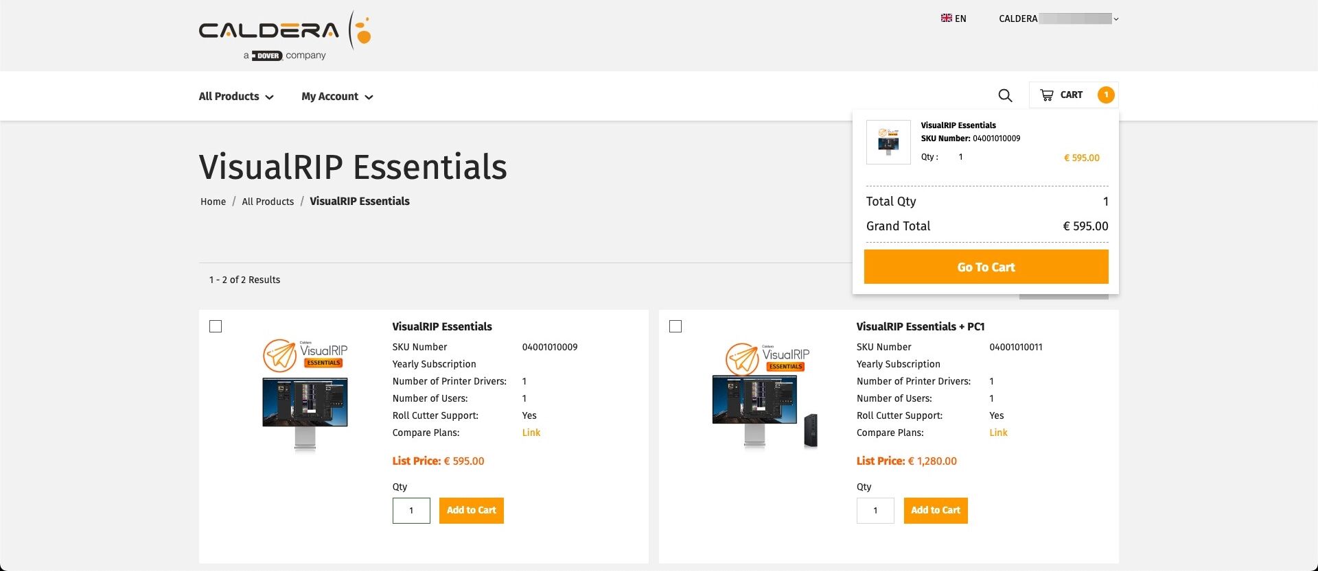Click the UK flag language icon
The image size is (1318, 571).
tap(946, 19)
